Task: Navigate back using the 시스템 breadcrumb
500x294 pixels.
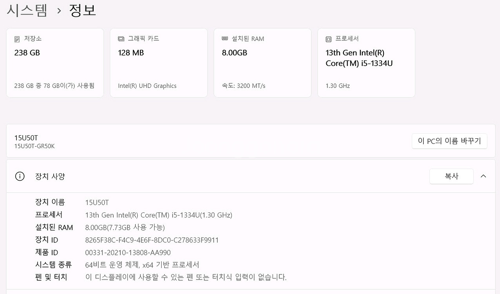Action: [27, 10]
